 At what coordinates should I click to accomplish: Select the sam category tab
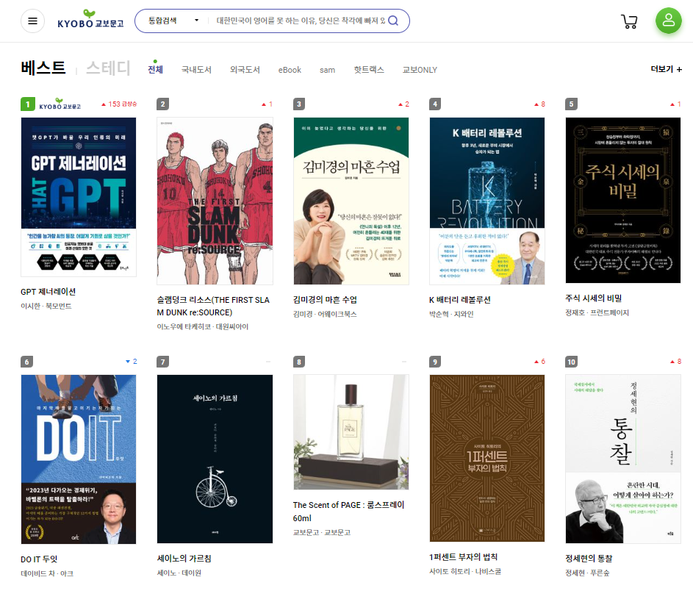pos(327,70)
